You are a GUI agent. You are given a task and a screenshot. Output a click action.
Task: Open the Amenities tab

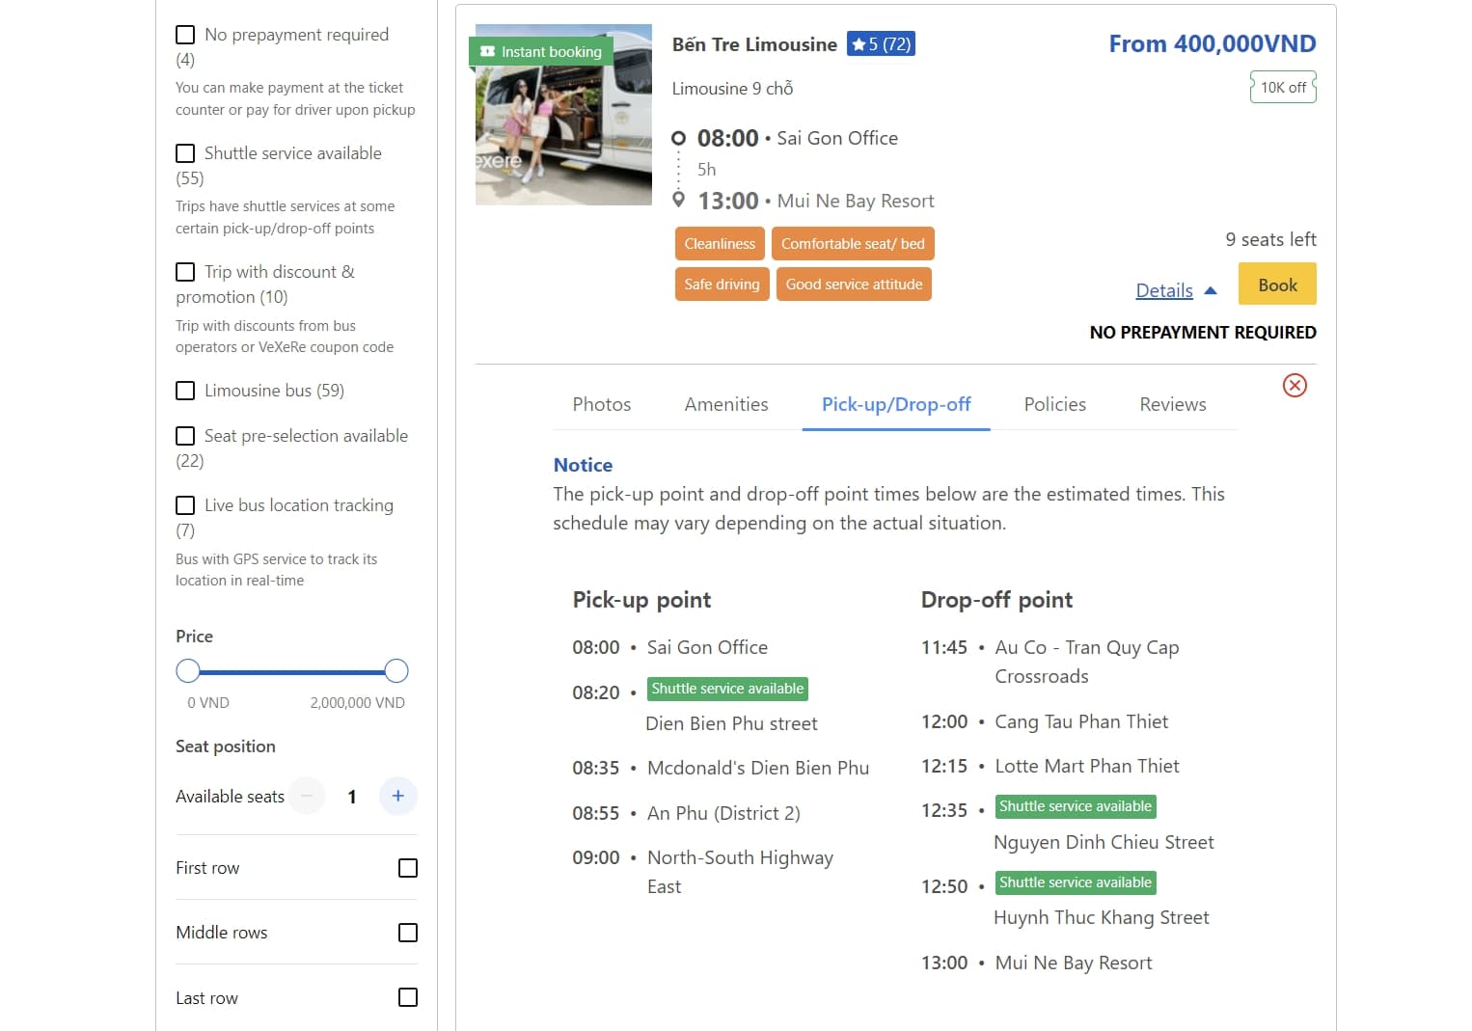725,404
